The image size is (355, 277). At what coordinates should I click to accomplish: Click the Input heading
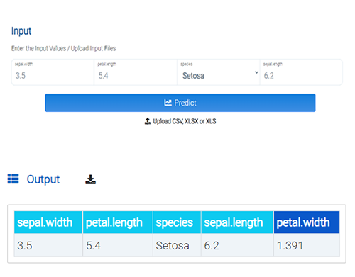pyautogui.click(x=21, y=31)
